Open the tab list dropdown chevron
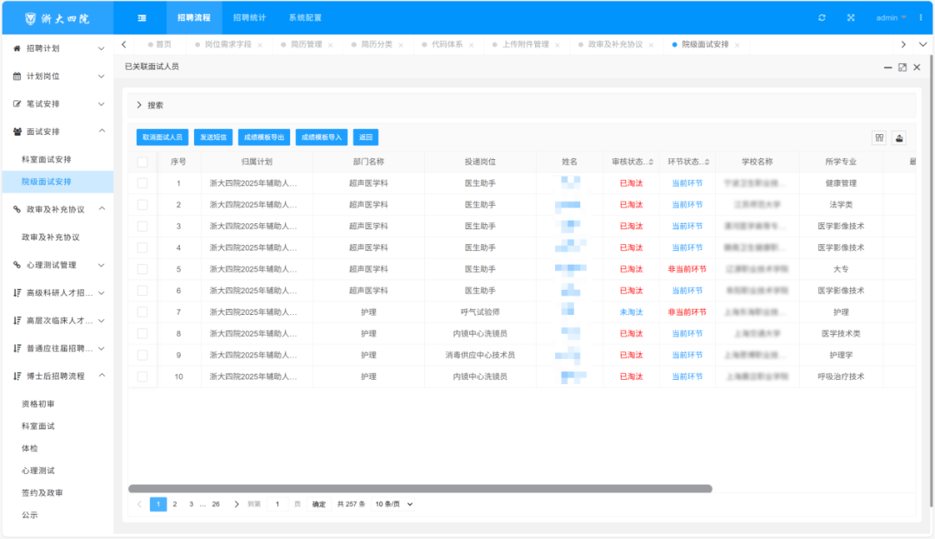Image resolution: width=935 pixels, height=539 pixels. [x=923, y=45]
